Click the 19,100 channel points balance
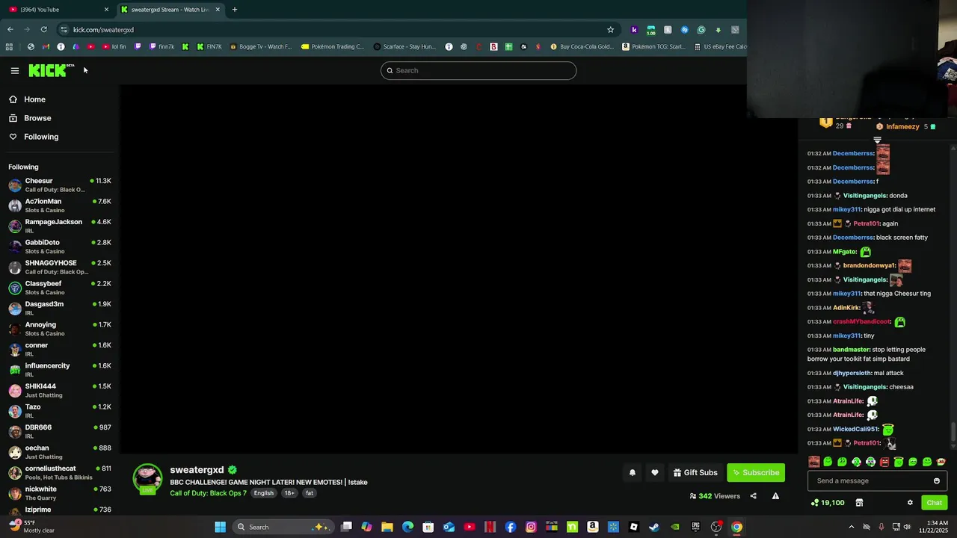The image size is (957, 538). [x=828, y=503]
